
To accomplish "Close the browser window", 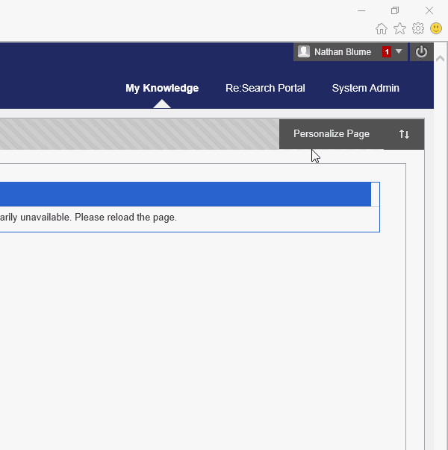I will [x=429, y=11].
